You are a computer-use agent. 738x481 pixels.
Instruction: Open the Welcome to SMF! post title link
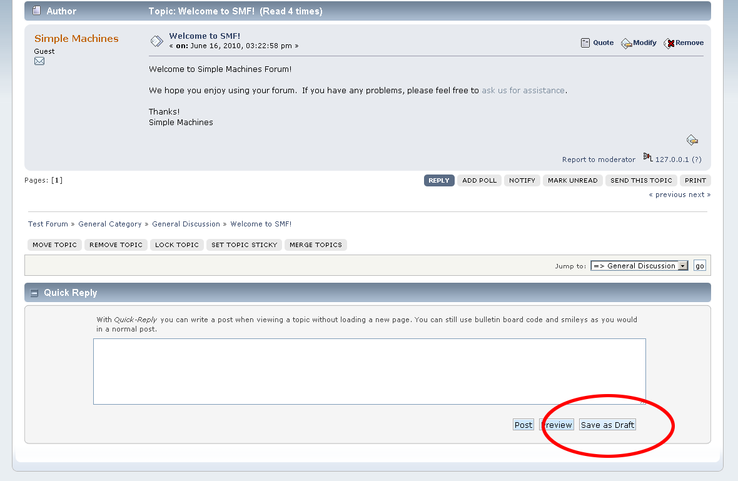click(205, 36)
